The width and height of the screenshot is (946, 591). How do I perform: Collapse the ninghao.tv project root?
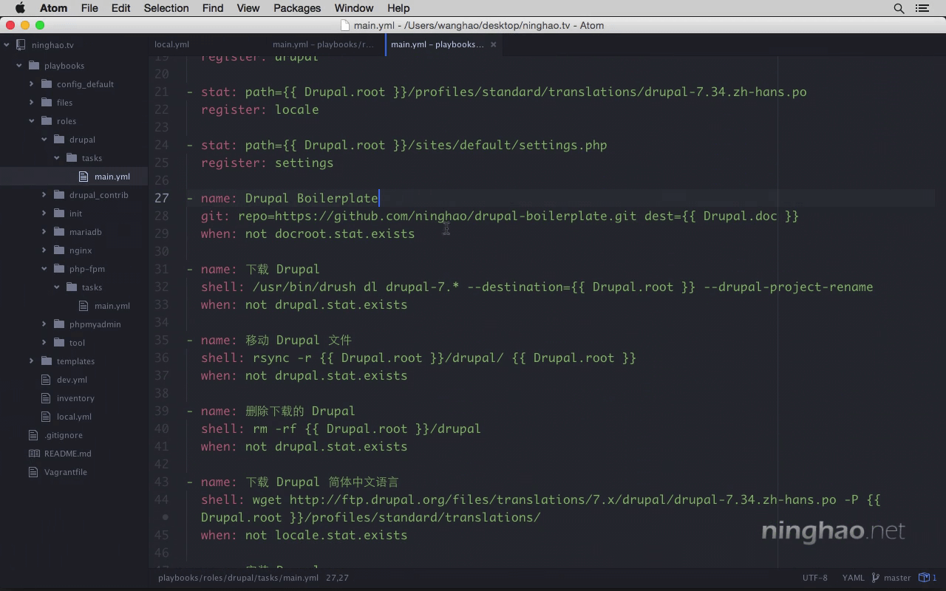pyautogui.click(x=7, y=45)
